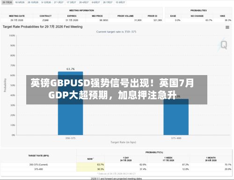Select the 29 7月26 meeting tab
This screenshot has width=234, height=180.
coord(7,2)
